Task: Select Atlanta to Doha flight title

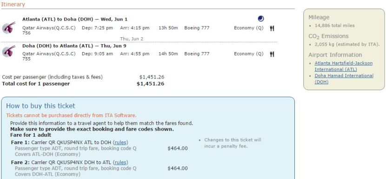Action: [75, 19]
